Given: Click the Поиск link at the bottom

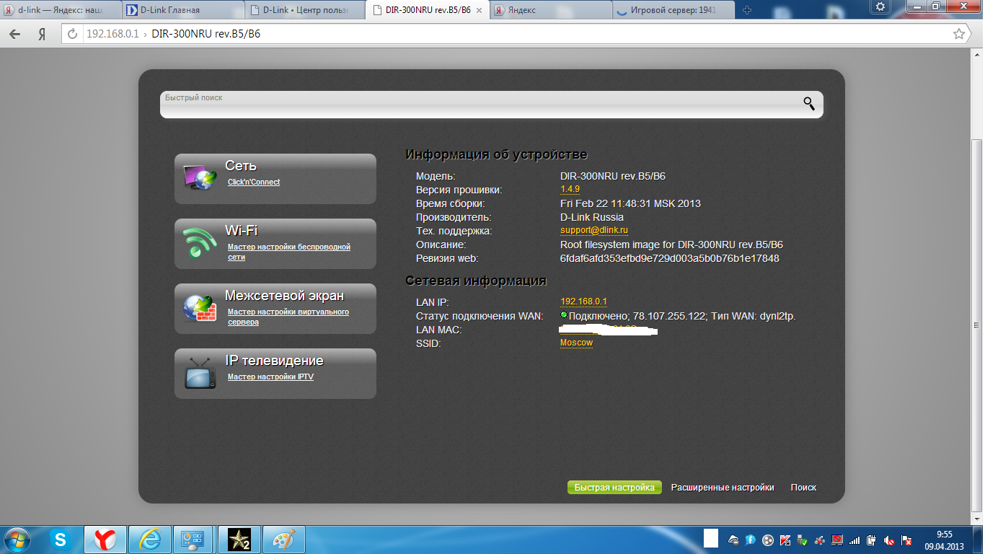Looking at the screenshot, I should click(x=803, y=488).
